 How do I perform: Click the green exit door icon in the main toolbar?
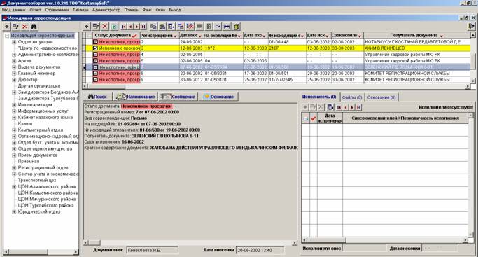pyautogui.click(x=237, y=27)
